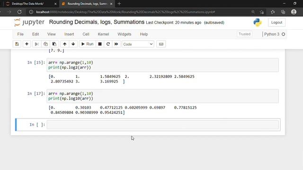Viewport: 303px width, 170px height.
Task: Open the zoom magnifier icon in address bar
Action: 253,12
